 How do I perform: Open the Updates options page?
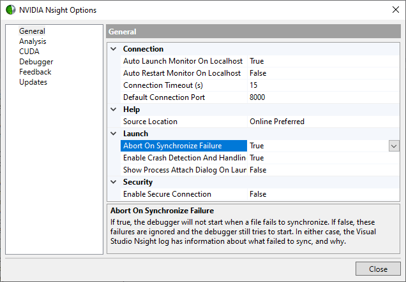point(33,82)
